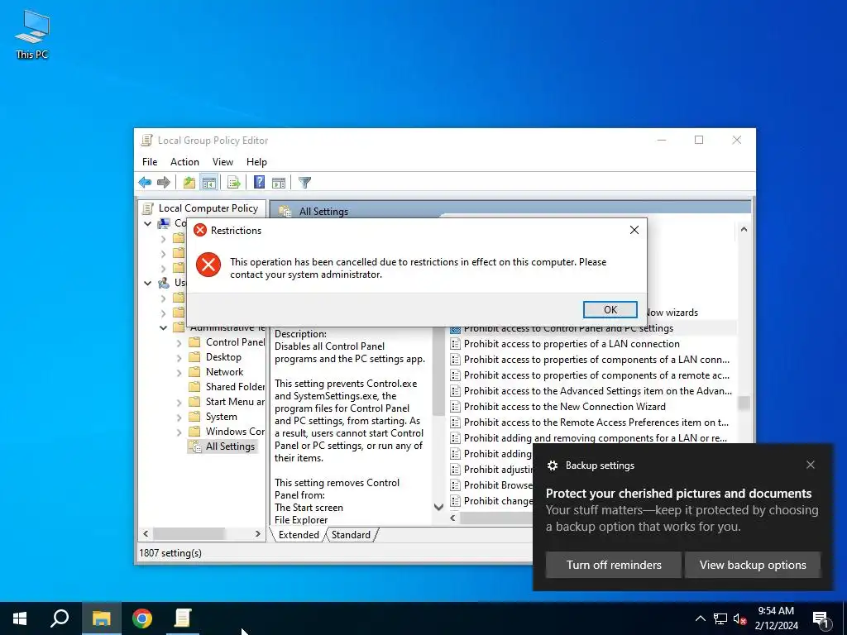Expand the Network tree node
The image size is (847, 635).
(179, 372)
